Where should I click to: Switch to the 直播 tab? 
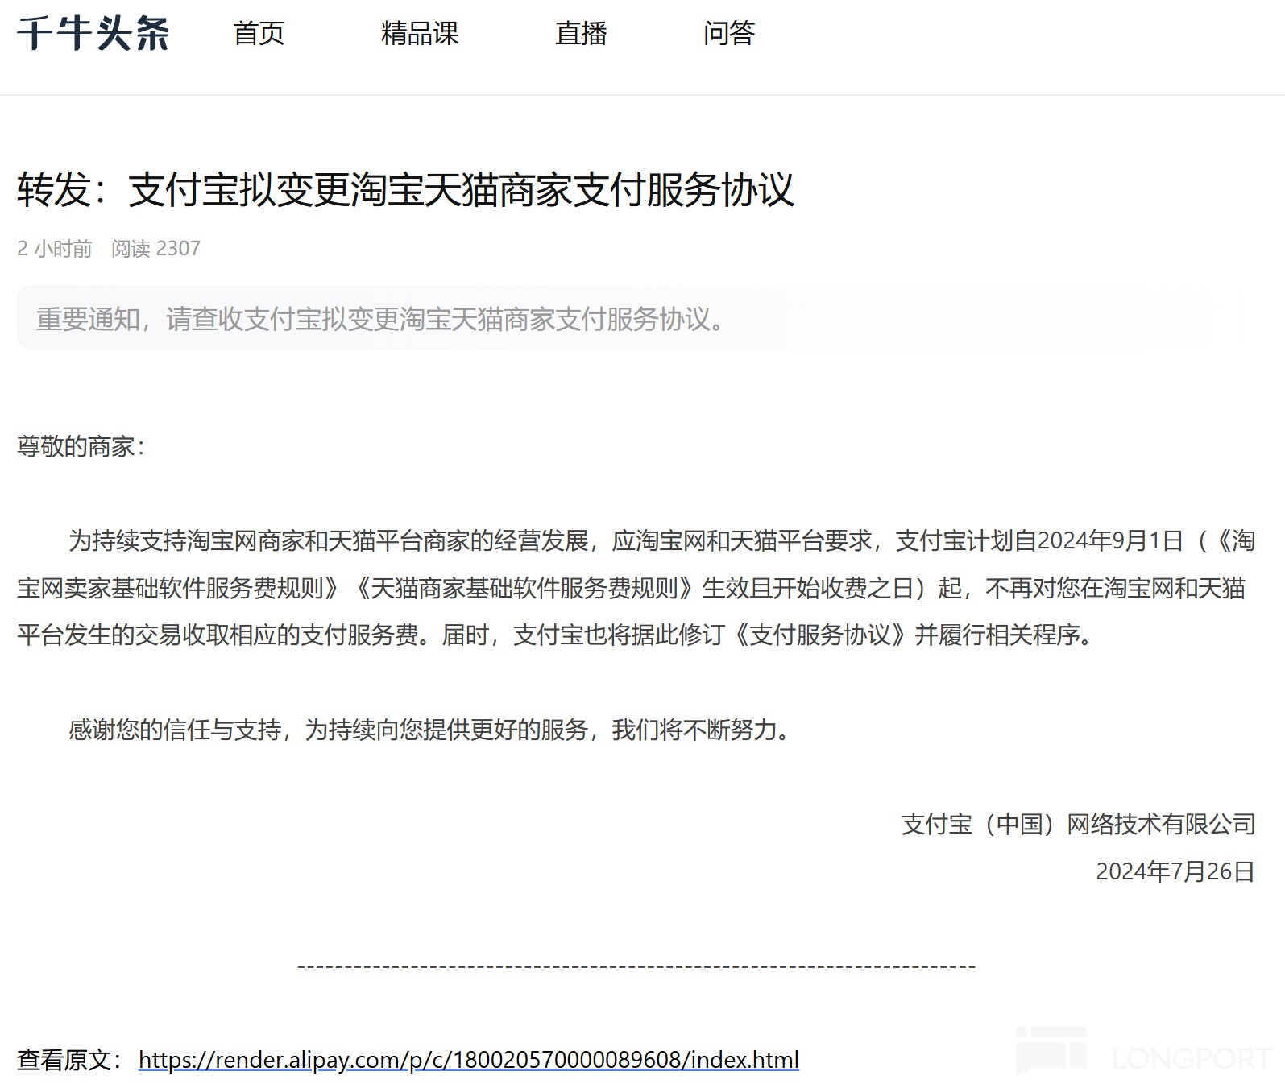581,34
